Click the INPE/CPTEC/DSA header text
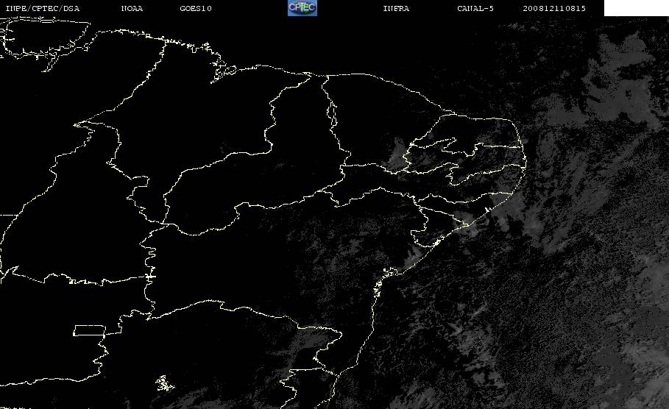669x409 pixels. point(43,9)
